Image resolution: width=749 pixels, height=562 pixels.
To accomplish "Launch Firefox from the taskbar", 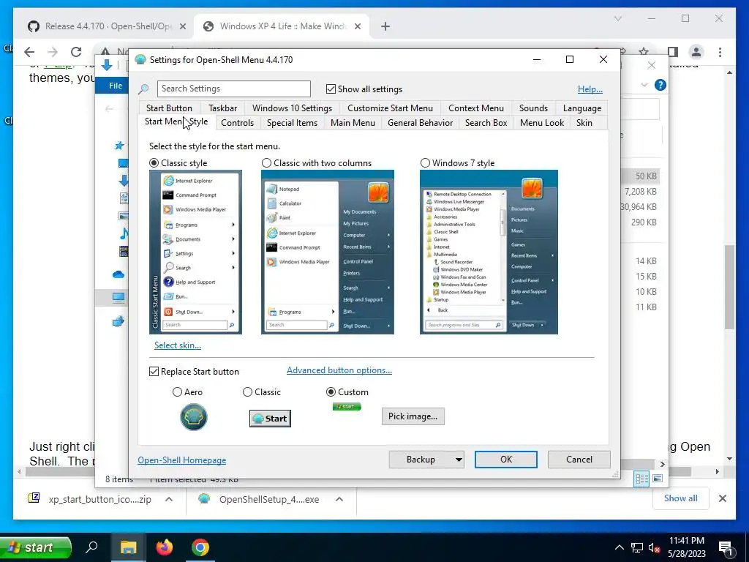I will (x=165, y=547).
